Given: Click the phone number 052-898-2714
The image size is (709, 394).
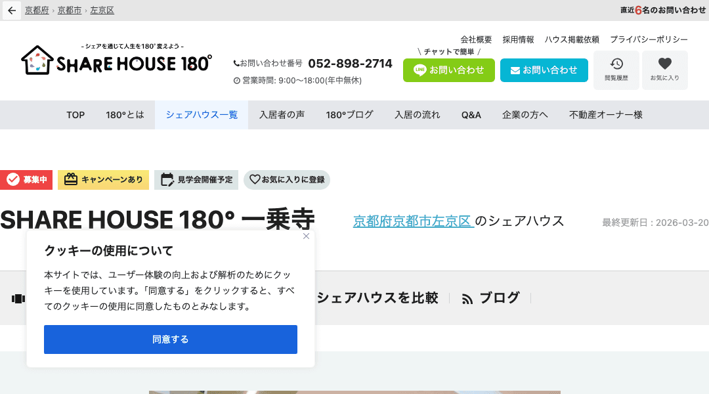Looking at the screenshot, I should [351, 63].
